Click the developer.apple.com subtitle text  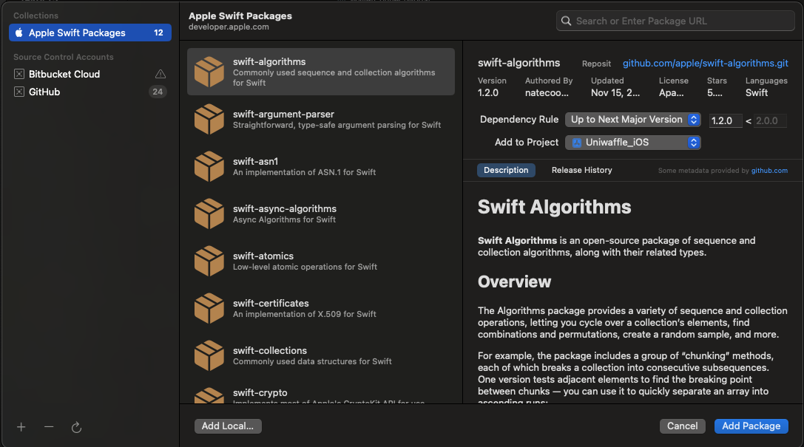pos(229,27)
